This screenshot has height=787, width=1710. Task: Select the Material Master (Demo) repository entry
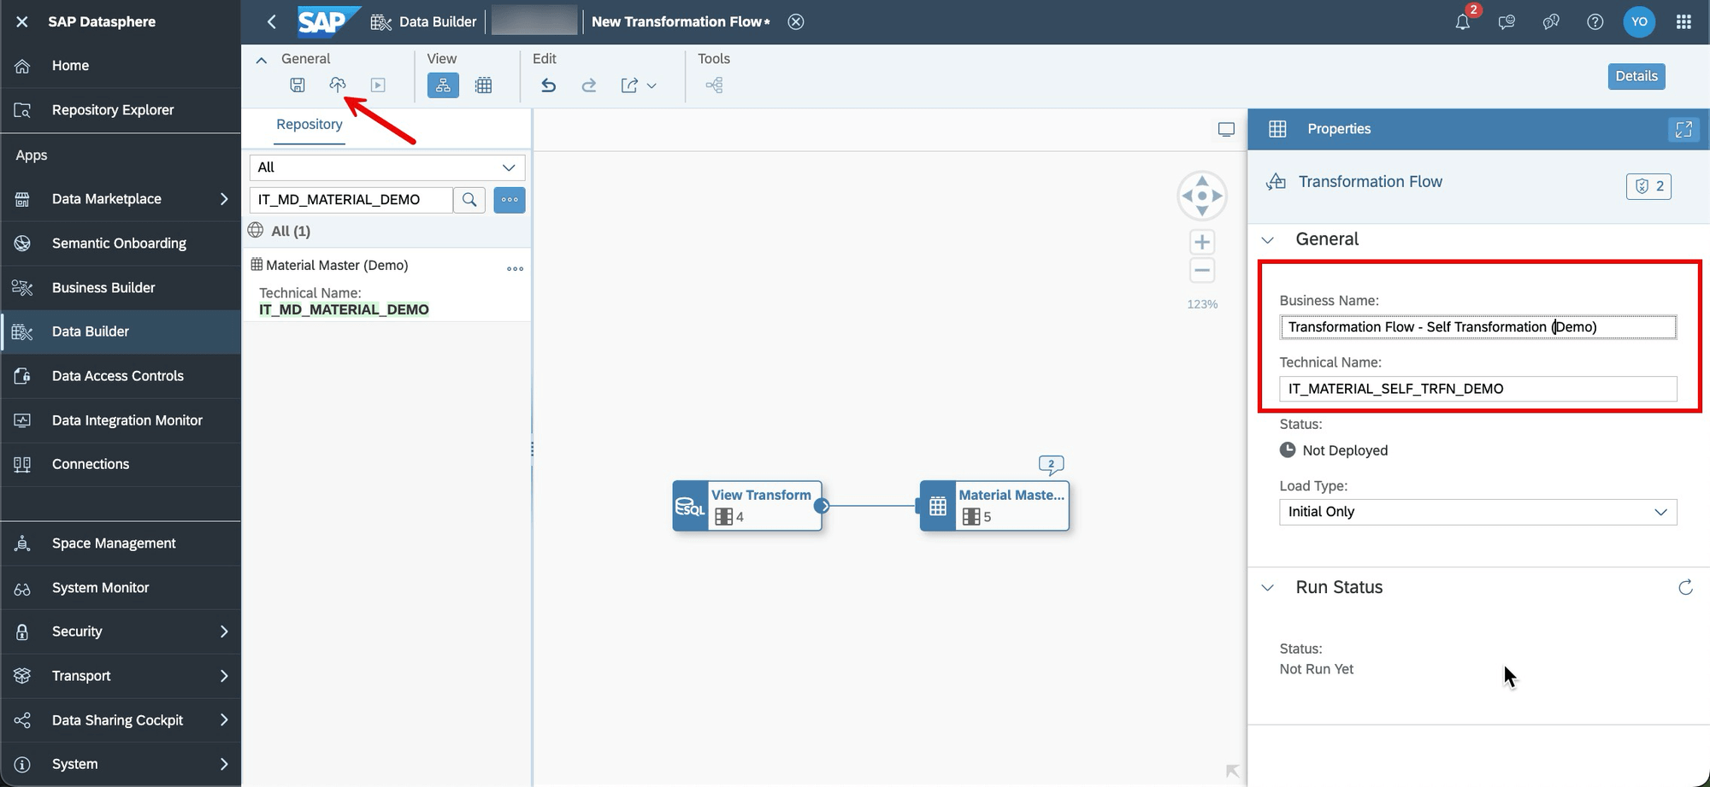pyautogui.click(x=386, y=286)
